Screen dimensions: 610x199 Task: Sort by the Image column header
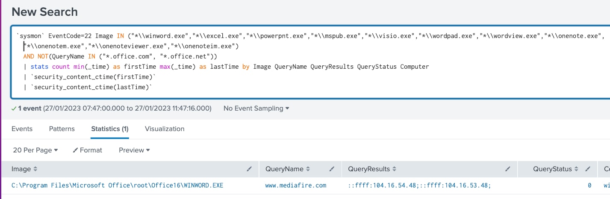point(24,169)
